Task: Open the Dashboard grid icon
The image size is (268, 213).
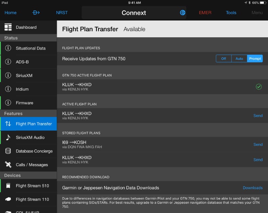Action: (8, 27)
